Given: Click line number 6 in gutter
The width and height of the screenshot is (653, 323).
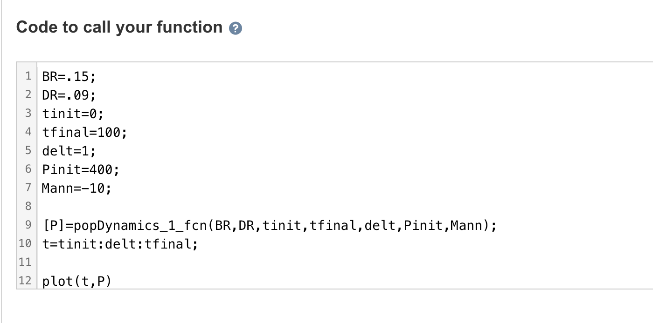Looking at the screenshot, I should (x=28, y=170).
